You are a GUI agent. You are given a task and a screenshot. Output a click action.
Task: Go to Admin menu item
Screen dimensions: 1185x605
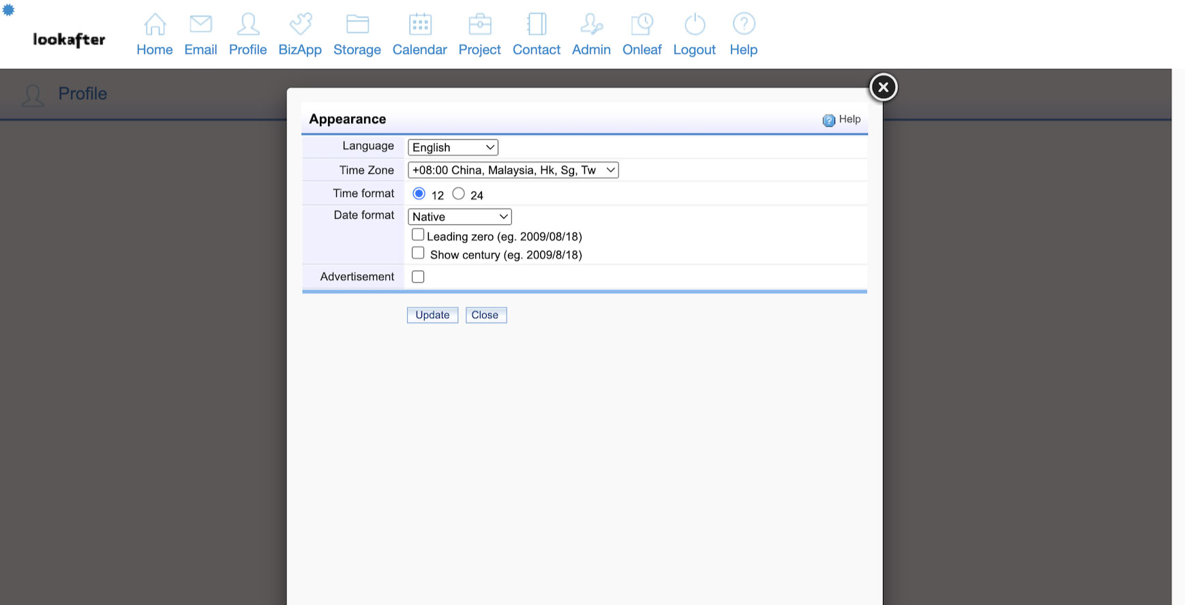click(591, 35)
